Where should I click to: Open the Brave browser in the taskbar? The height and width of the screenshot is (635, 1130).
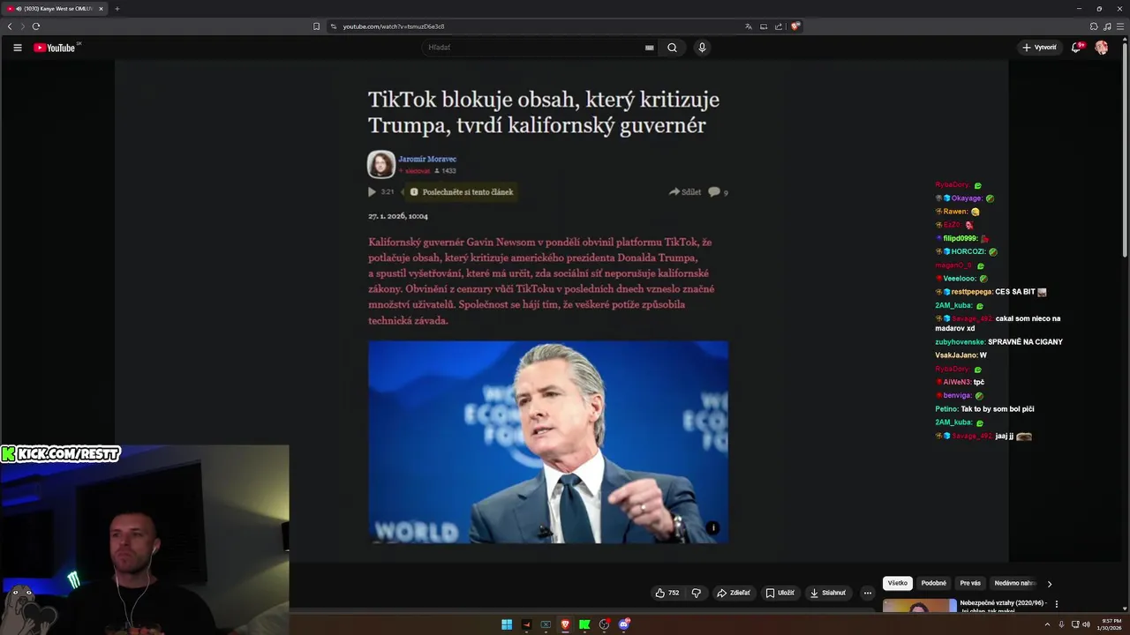pos(565,624)
